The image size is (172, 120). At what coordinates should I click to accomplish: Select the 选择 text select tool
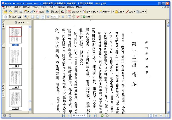(12, 17)
